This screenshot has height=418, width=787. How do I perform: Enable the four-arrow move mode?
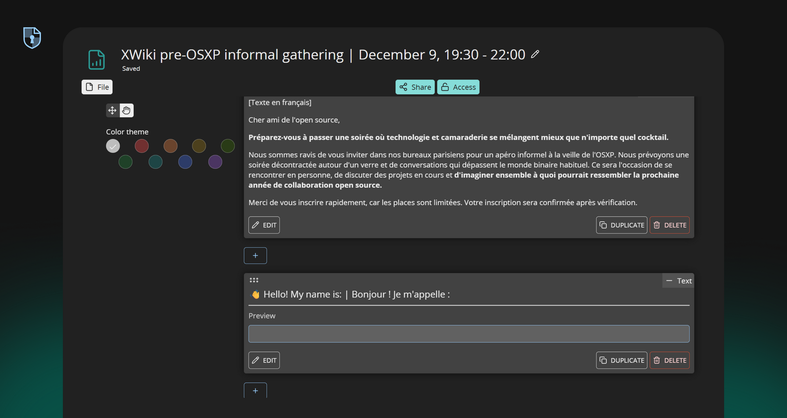coord(112,110)
